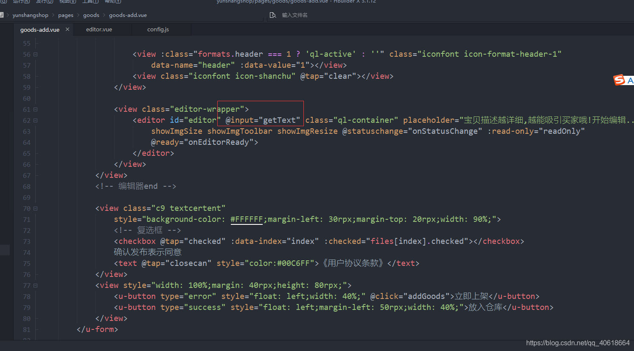Focus the 输入文件名 search field
Screen dimensions: 634x351
295,15
